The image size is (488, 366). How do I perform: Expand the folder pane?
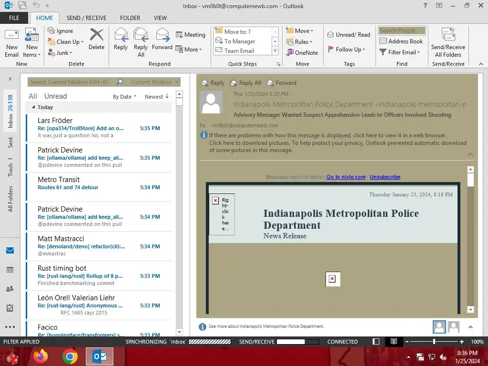10,79
